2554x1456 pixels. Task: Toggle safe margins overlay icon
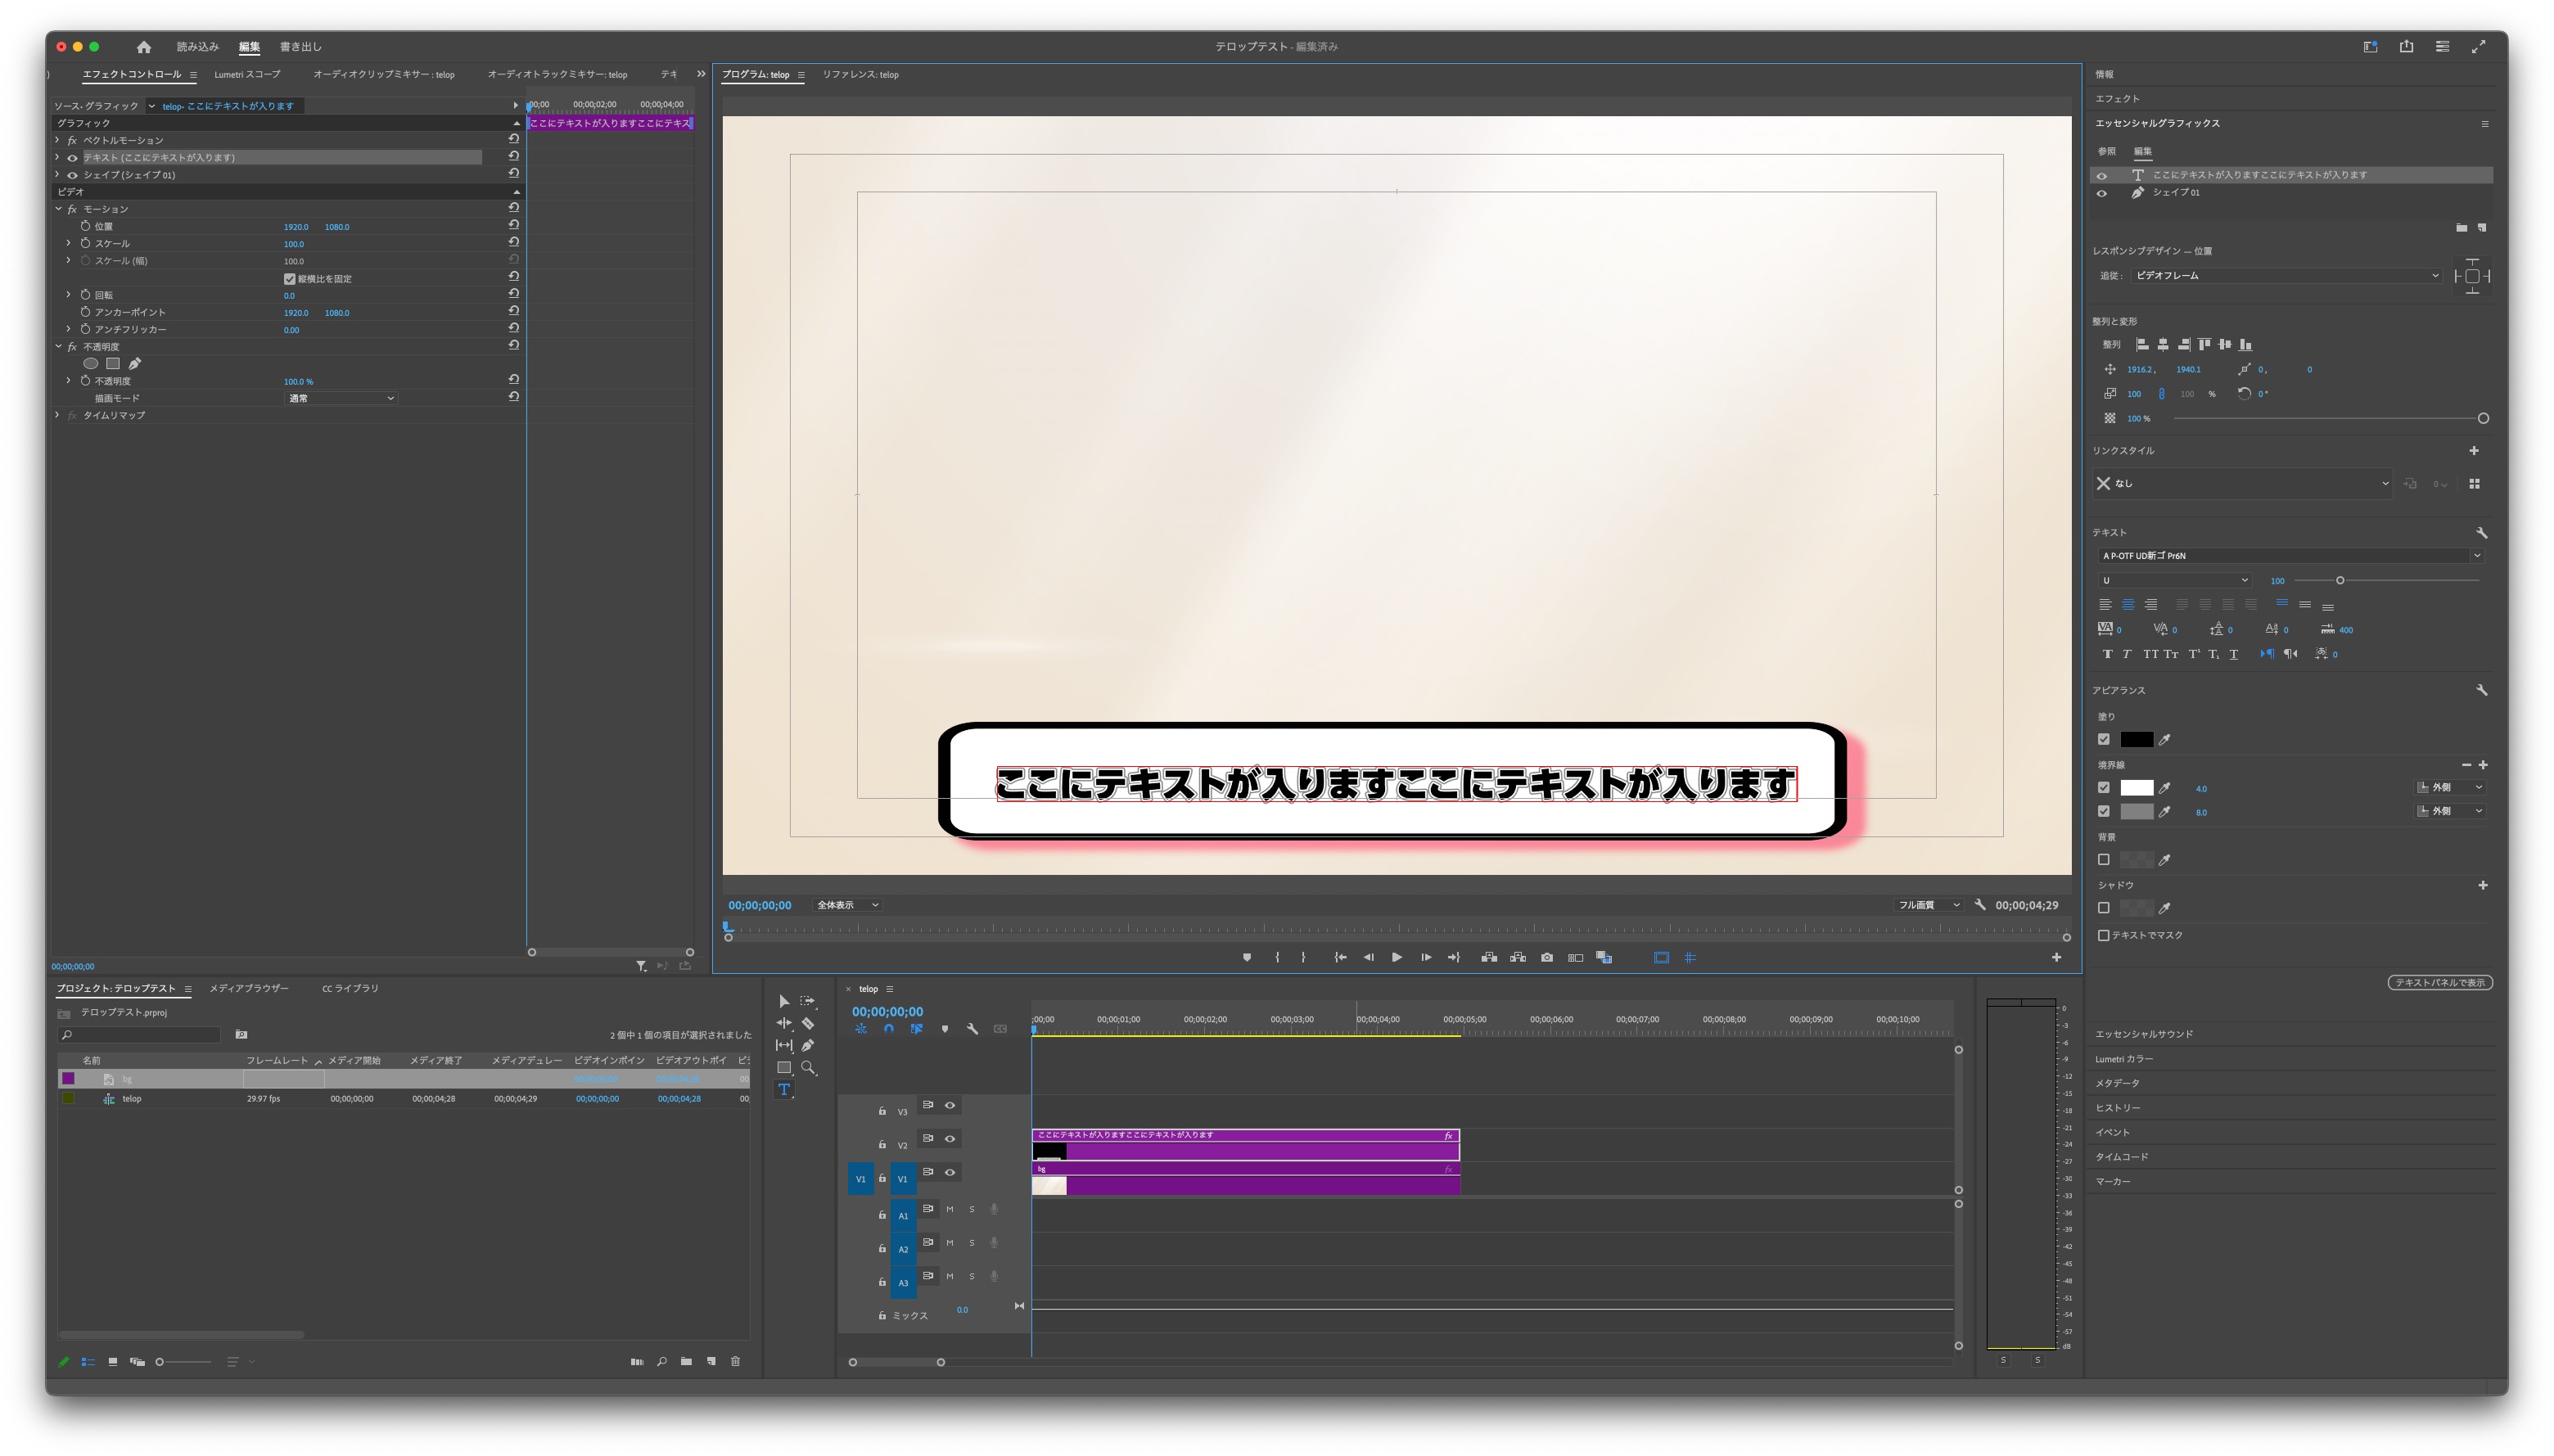(1661, 958)
